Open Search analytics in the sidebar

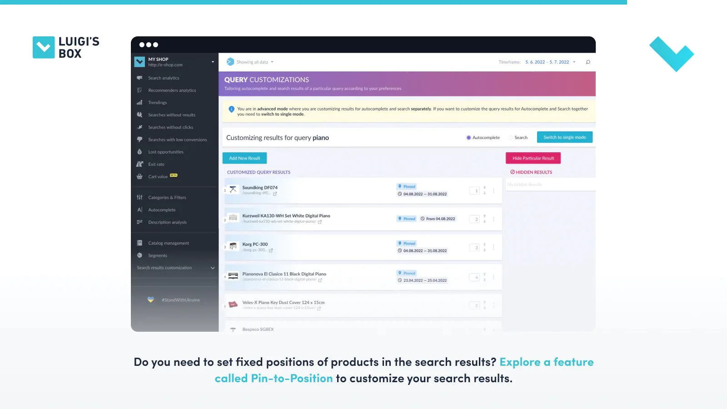coord(164,78)
